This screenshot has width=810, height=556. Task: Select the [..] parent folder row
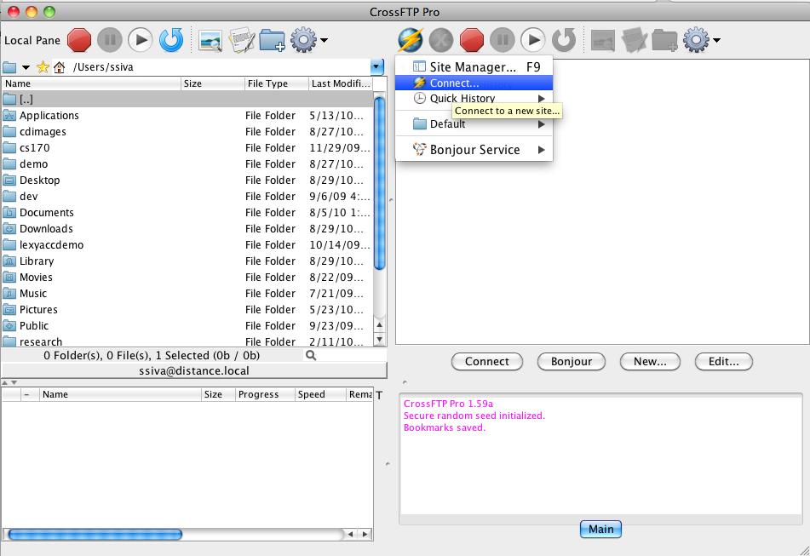(187, 99)
